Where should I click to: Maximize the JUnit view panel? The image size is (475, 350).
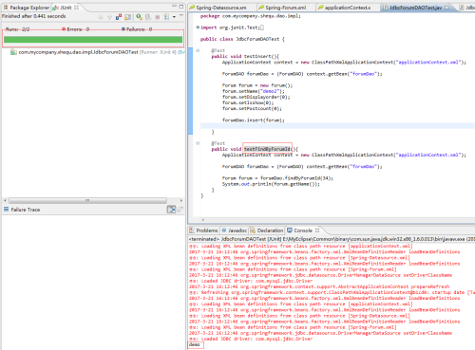[x=181, y=7]
